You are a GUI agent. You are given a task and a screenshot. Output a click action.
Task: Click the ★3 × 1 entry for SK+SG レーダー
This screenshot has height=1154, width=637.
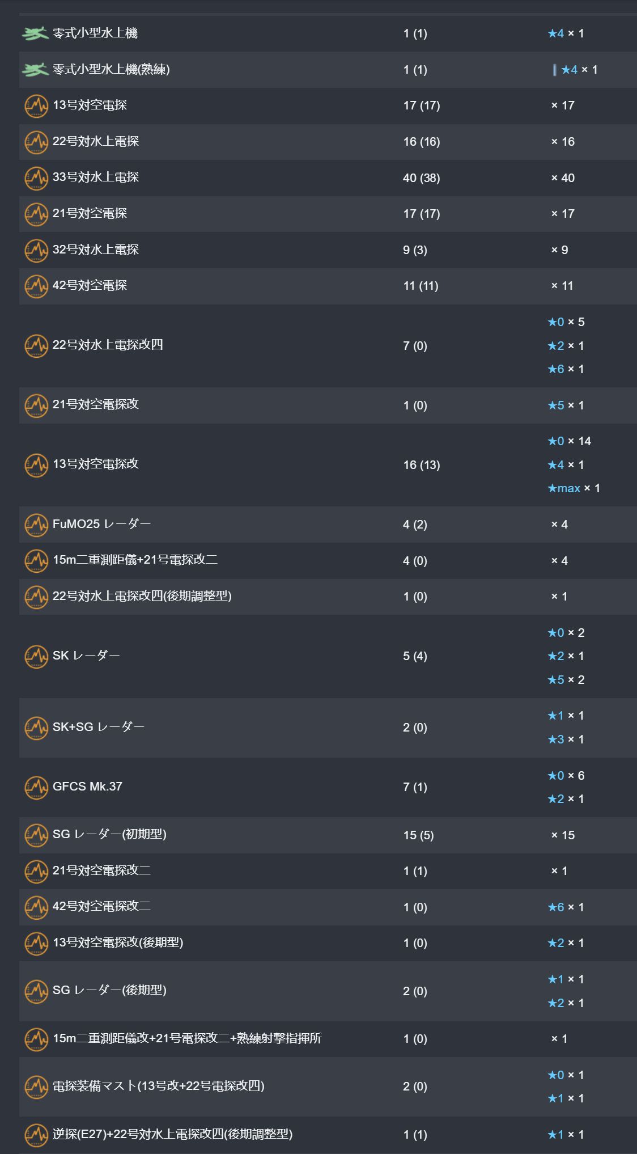pyautogui.click(x=566, y=739)
